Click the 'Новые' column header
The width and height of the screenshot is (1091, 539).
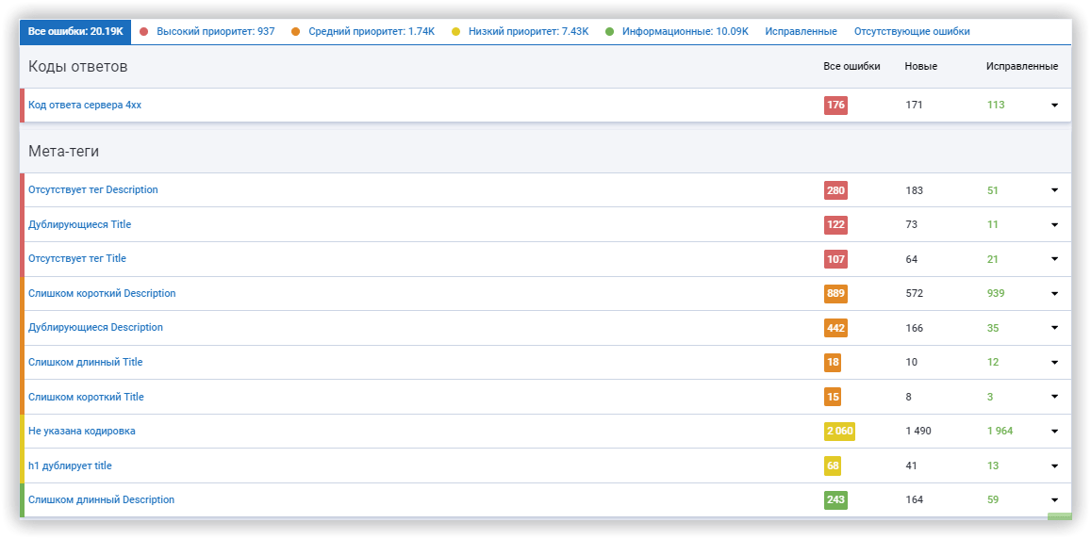pyautogui.click(x=920, y=67)
